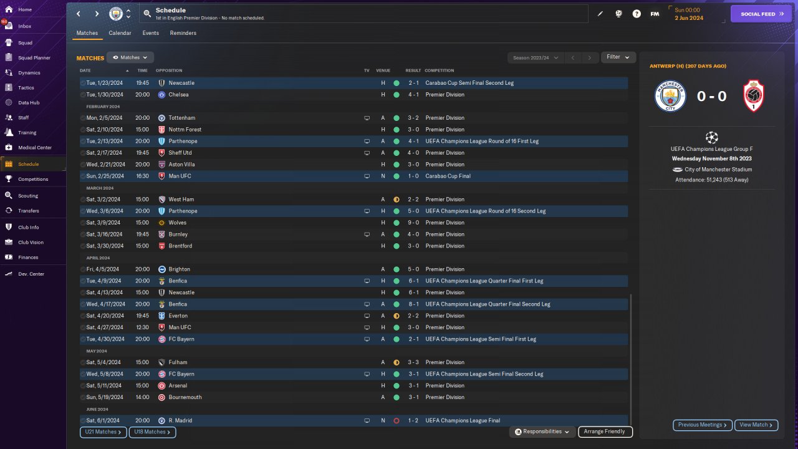Click the Result column header

(x=413, y=70)
